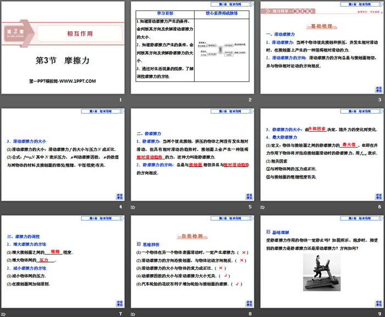Click the blue corner badge on slide 8
This screenshot has height=317, width=385.
click(248, 302)
